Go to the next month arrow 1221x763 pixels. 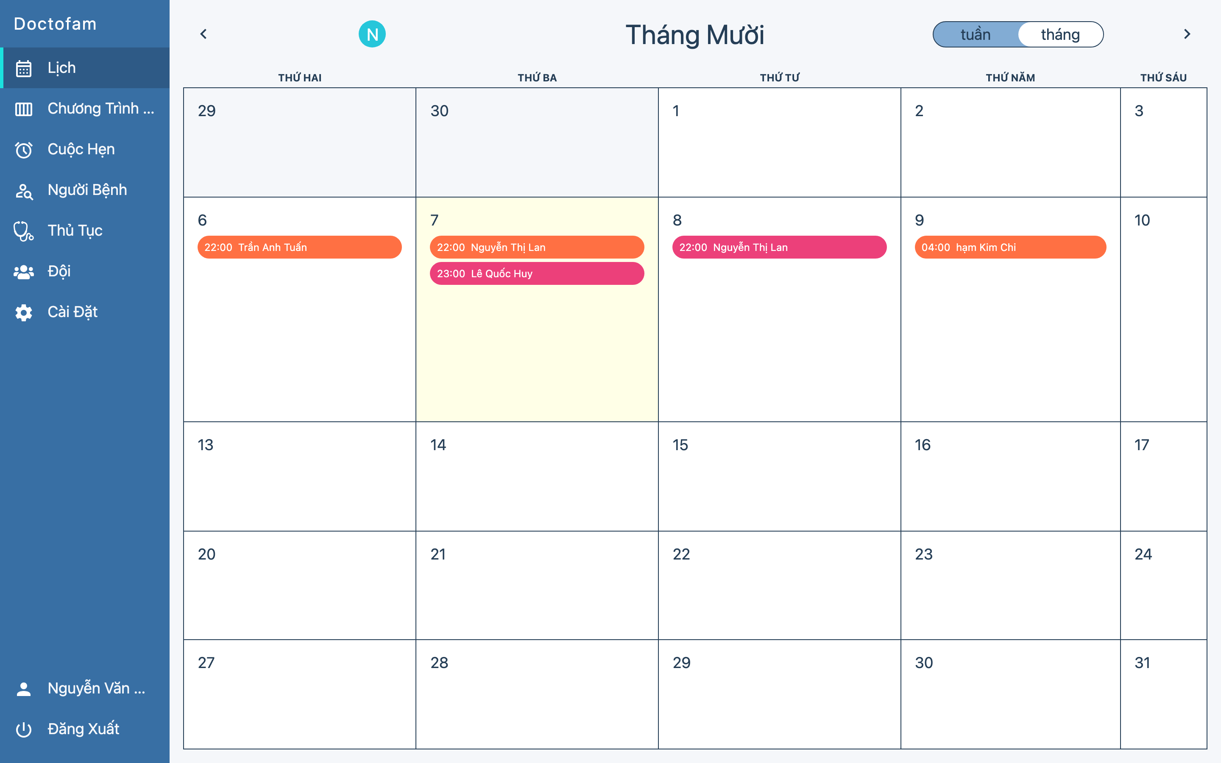click(x=1187, y=34)
